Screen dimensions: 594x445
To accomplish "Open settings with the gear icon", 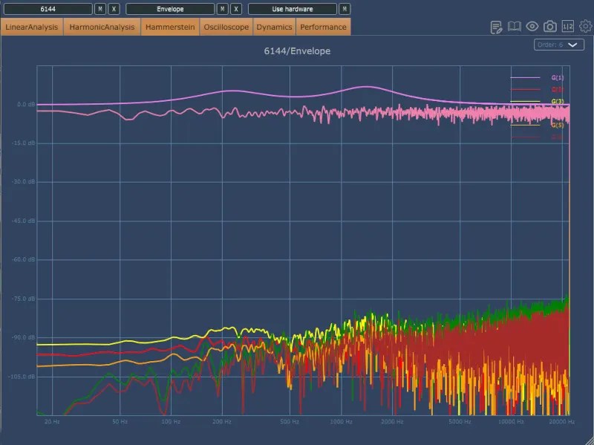I will [x=585, y=25].
